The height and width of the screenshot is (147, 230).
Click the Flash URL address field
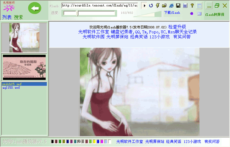[100, 5]
